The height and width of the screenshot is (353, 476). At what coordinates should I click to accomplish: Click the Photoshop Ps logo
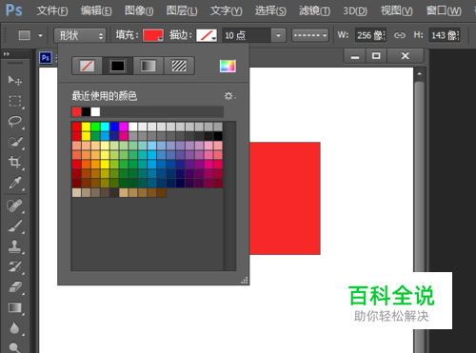pos(14,10)
